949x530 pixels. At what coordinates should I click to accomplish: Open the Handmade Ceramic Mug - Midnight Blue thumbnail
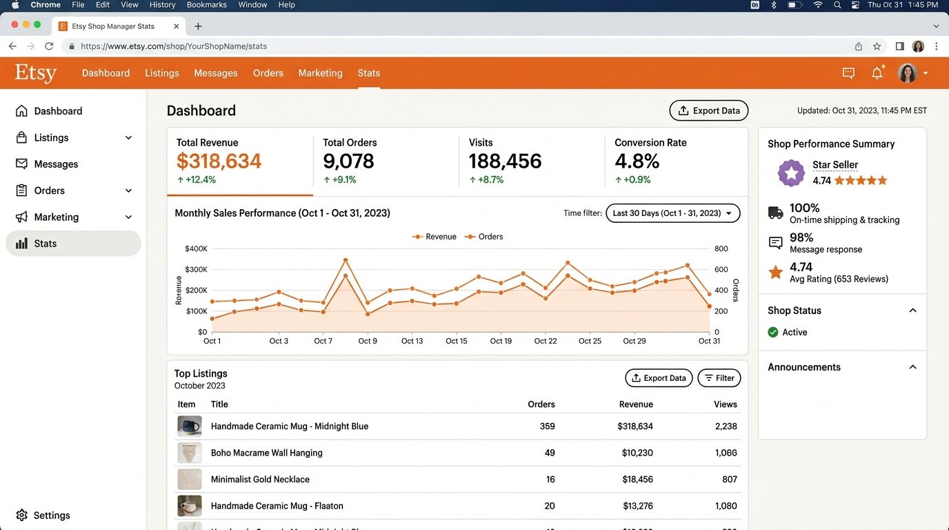point(190,426)
